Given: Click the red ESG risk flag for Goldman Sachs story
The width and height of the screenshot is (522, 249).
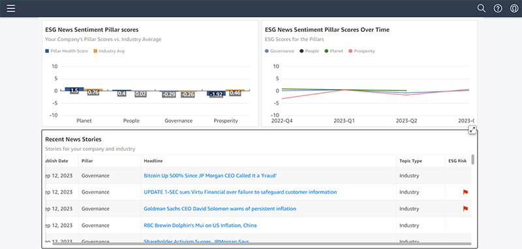Looking at the screenshot, I should 465,209.
